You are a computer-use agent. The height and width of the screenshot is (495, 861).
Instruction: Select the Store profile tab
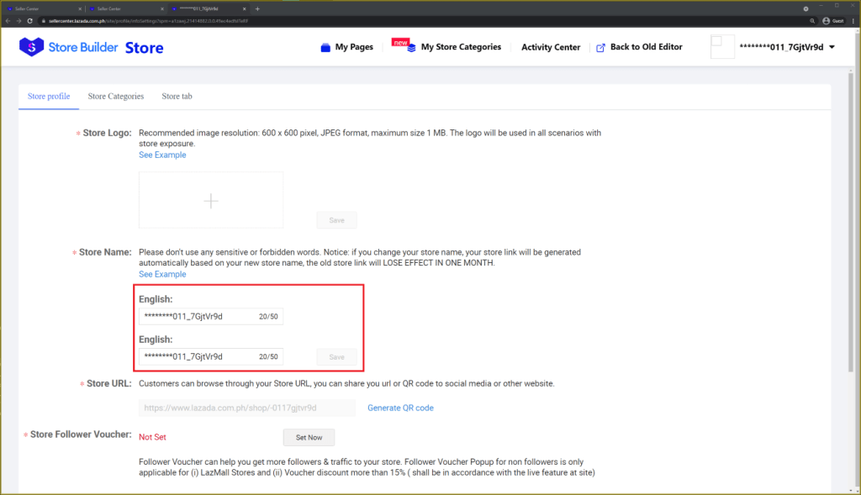point(49,97)
